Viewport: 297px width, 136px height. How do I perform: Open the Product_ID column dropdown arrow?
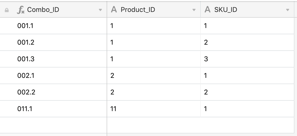(x=194, y=10)
